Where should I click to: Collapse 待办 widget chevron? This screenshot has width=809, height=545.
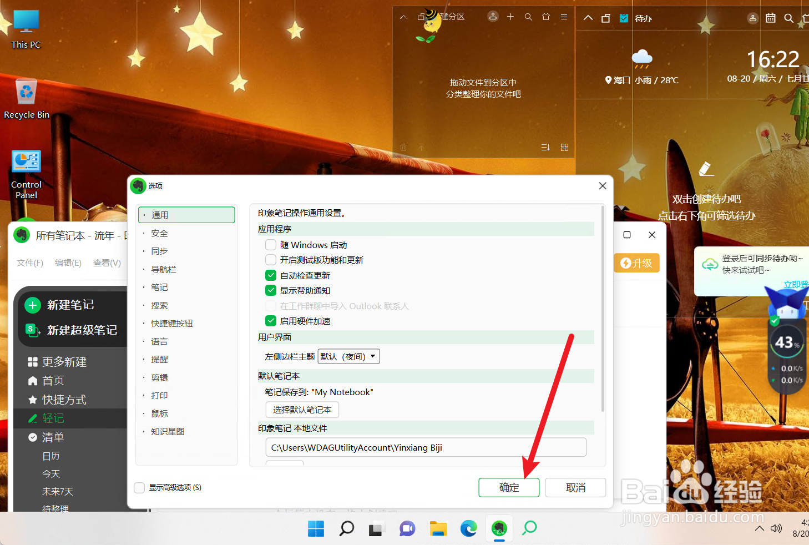tap(588, 18)
